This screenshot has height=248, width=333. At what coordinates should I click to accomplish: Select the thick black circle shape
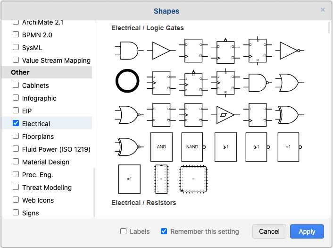[127, 81]
